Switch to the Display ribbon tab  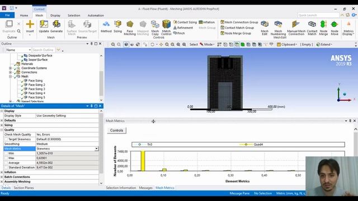[55, 16]
